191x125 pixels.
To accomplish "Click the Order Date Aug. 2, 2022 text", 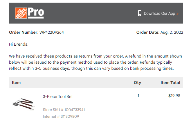I will click(x=160, y=32).
